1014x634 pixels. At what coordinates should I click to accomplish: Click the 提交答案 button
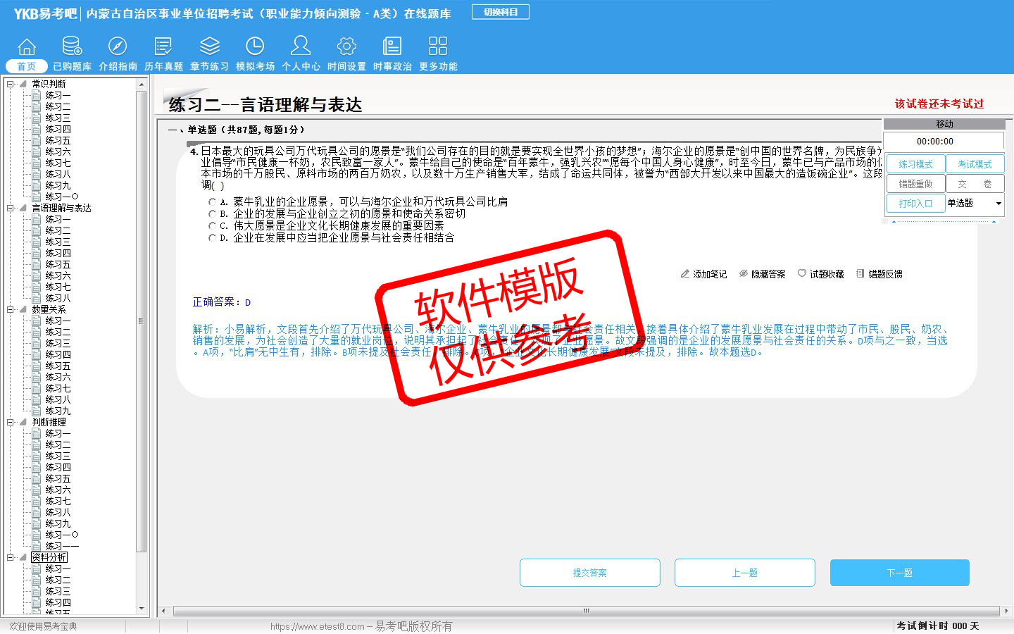click(x=589, y=573)
